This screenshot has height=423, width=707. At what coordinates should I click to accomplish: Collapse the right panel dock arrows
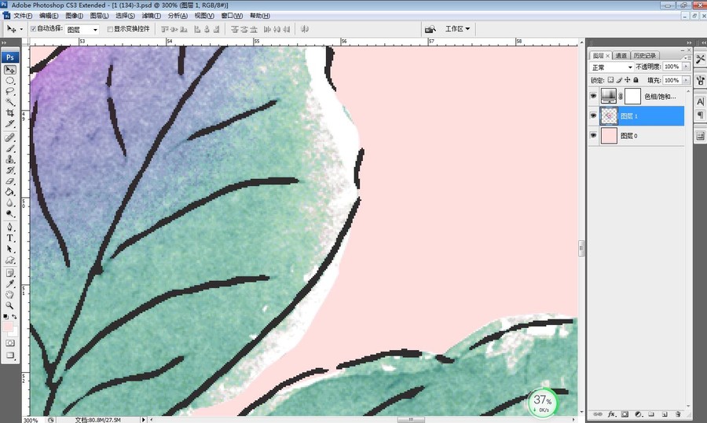[689, 43]
